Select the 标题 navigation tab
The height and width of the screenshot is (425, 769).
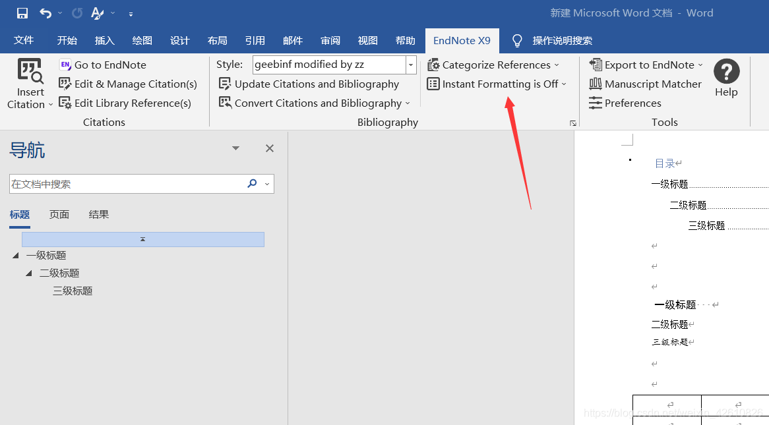20,214
